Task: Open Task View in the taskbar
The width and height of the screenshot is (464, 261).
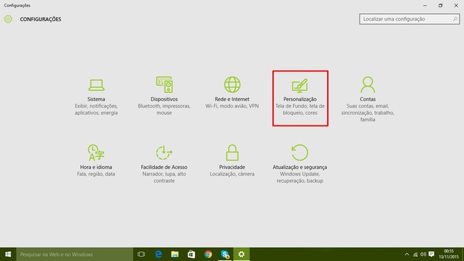Action: tap(141, 254)
